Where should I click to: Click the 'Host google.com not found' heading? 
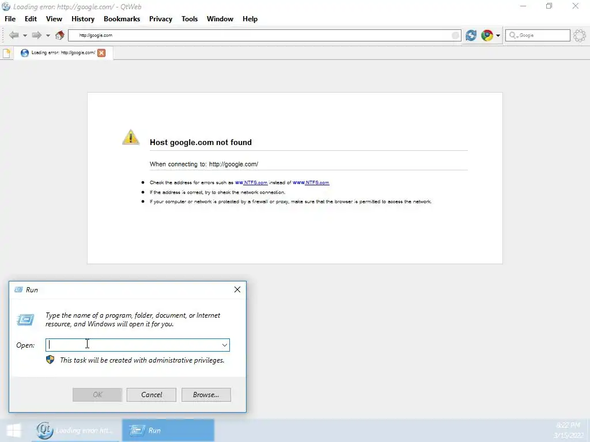pyautogui.click(x=201, y=143)
